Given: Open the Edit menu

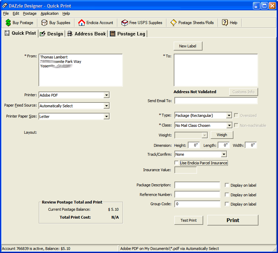Looking at the screenshot, I should 16,13.
